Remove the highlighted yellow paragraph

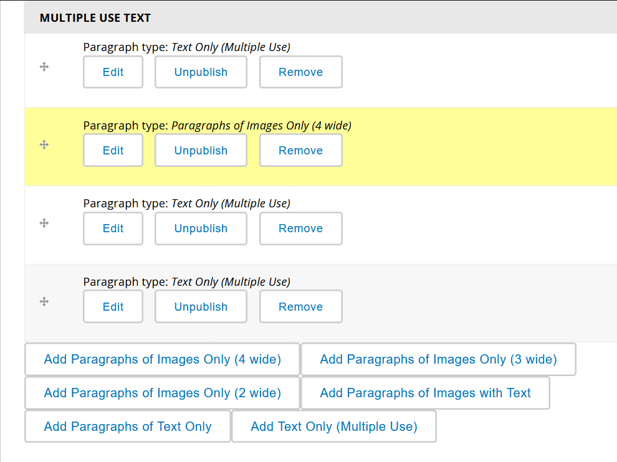[300, 150]
